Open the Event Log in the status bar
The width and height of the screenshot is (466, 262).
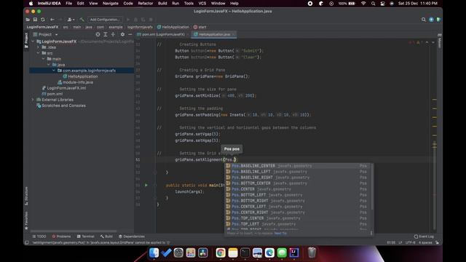[x=424, y=237]
